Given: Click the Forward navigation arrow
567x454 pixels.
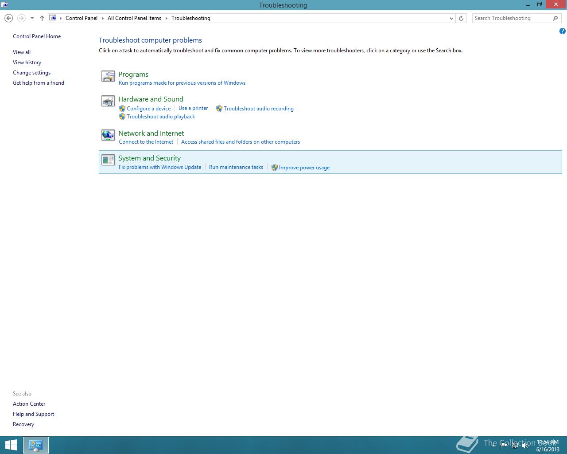Looking at the screenshot, I should coord(21,18).
